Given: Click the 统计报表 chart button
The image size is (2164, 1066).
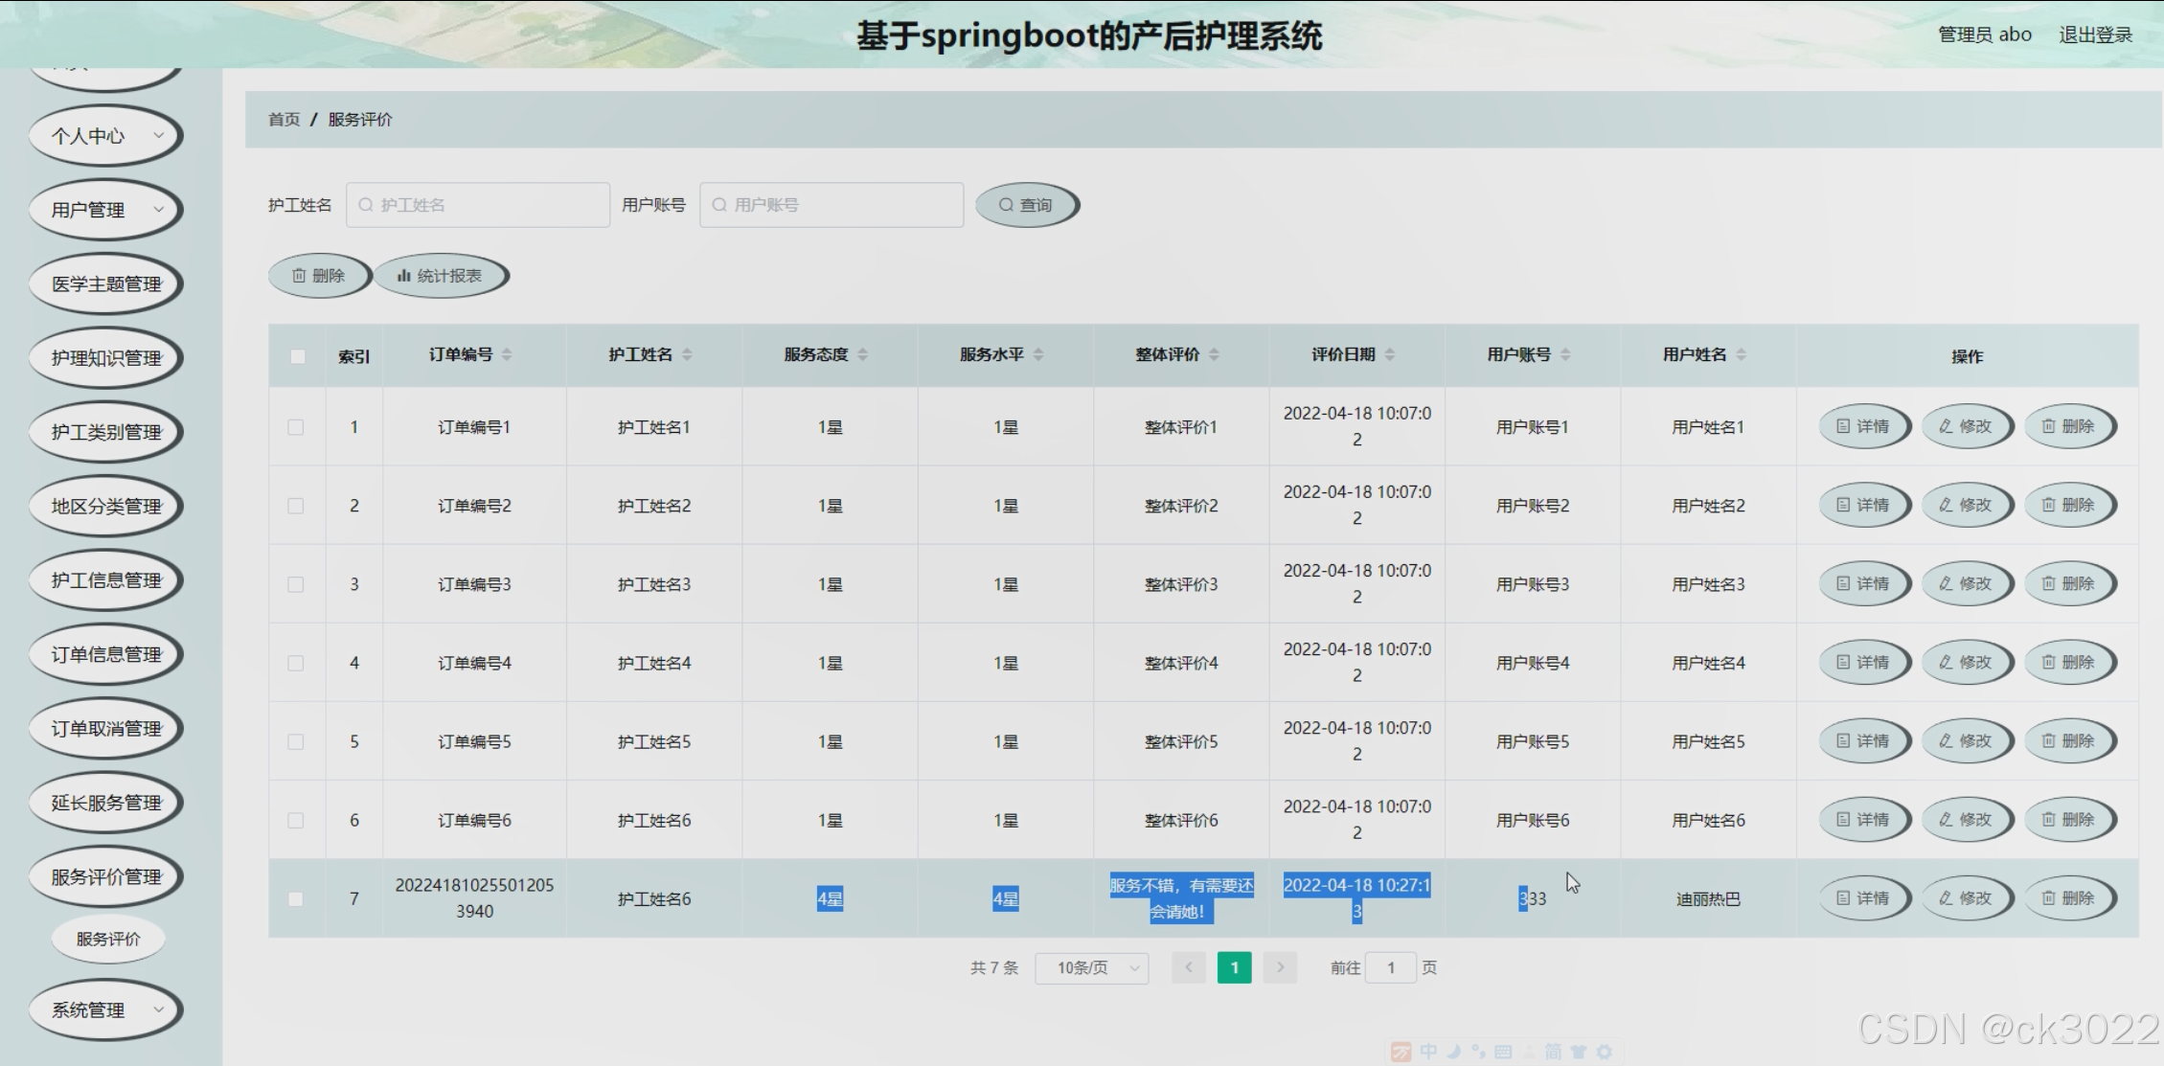Looking at the screenshot, I should [440, 276].
